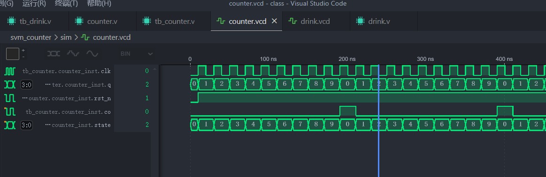Click the clk value 0 in the value column
The image size is (546, 177).
point(147,71)
